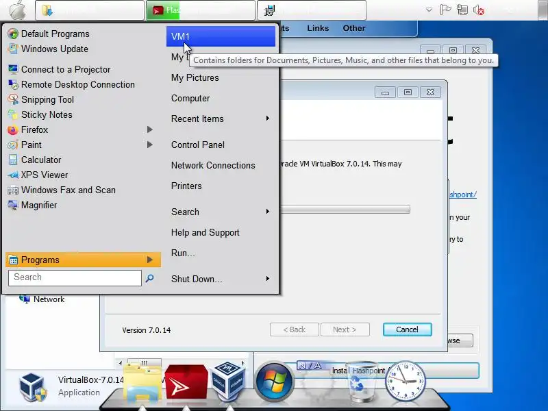The image size is (548, 411).
Task: Open Network Connections
Action: (213, 165)
